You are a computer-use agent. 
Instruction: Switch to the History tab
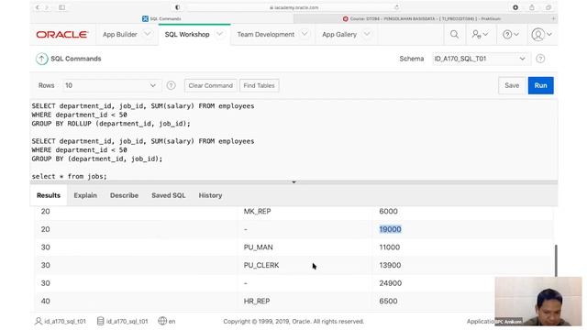point(210,195)
